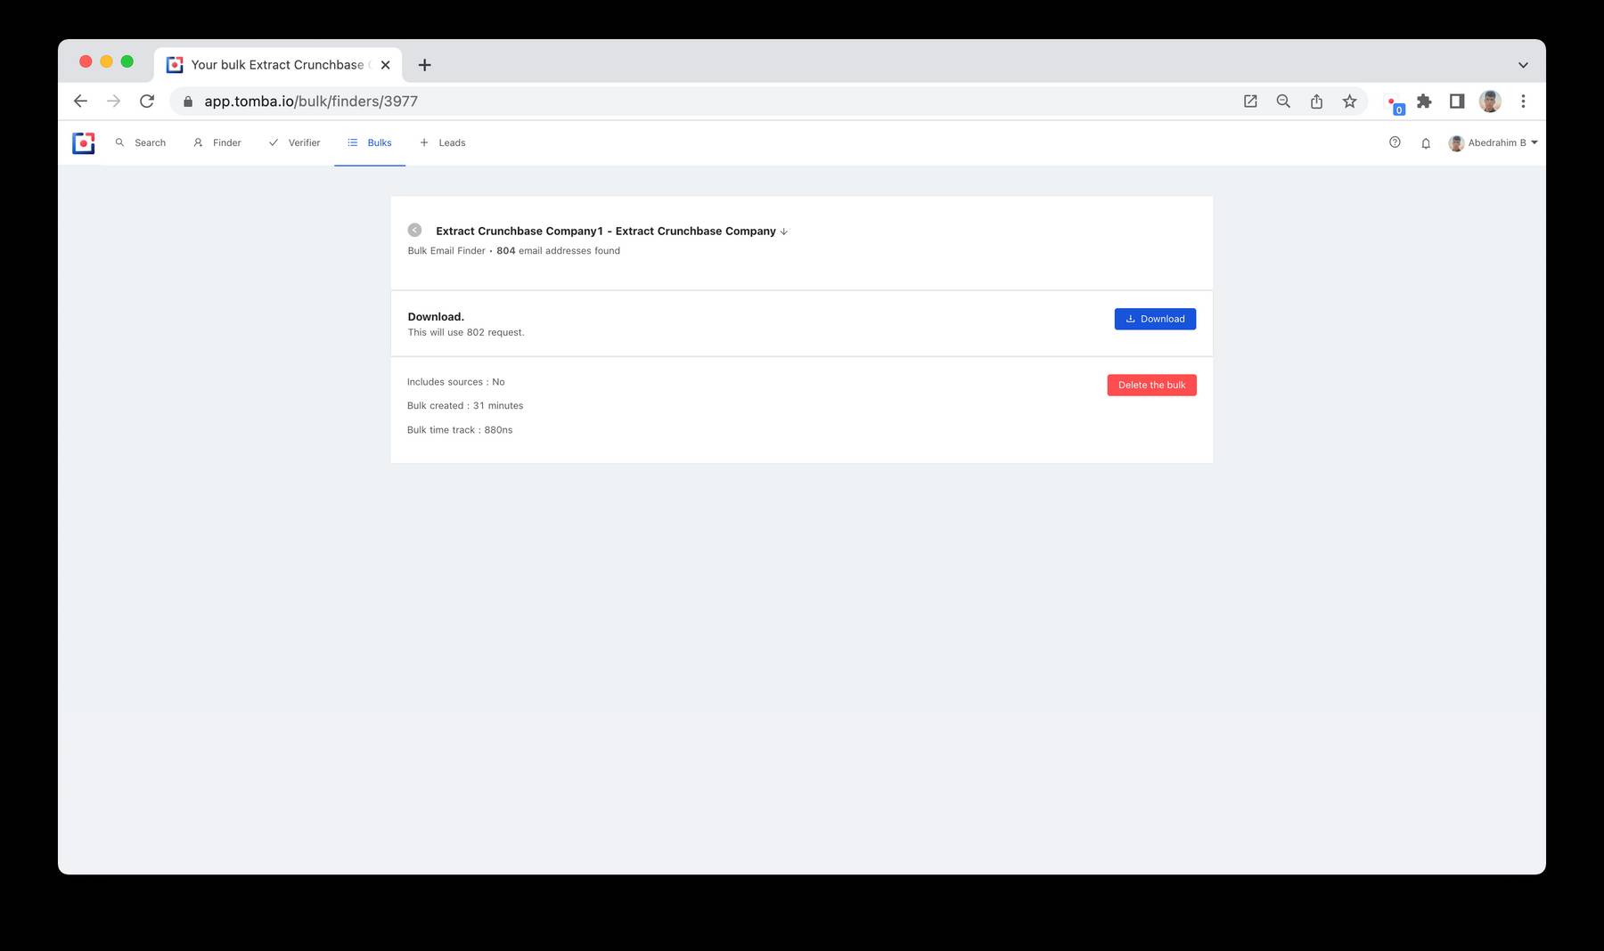Click the address bar URL app.tomba.io
Image resolution: width=1604 pixels, height=951 pixels.
click(x=311, y=102)
